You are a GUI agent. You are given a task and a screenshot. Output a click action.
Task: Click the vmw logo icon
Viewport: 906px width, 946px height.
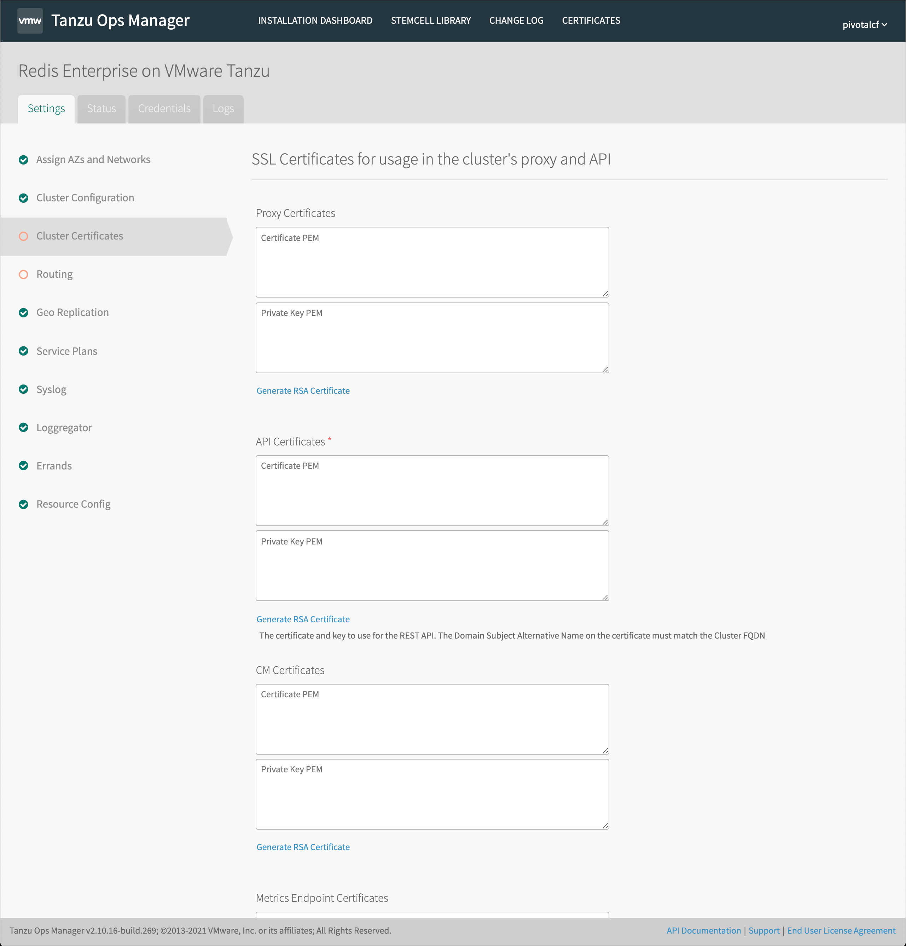coord(30,21)
